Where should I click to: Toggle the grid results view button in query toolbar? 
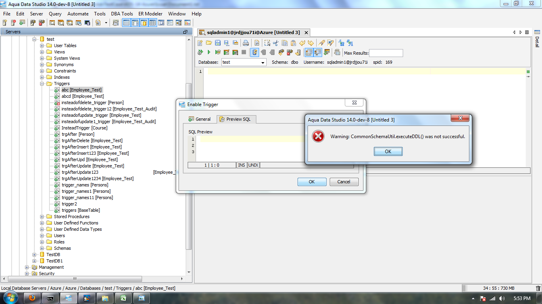pos(309,52)
